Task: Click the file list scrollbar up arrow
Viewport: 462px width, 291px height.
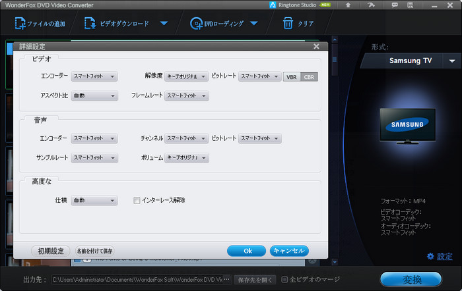Action: [335, 40]
